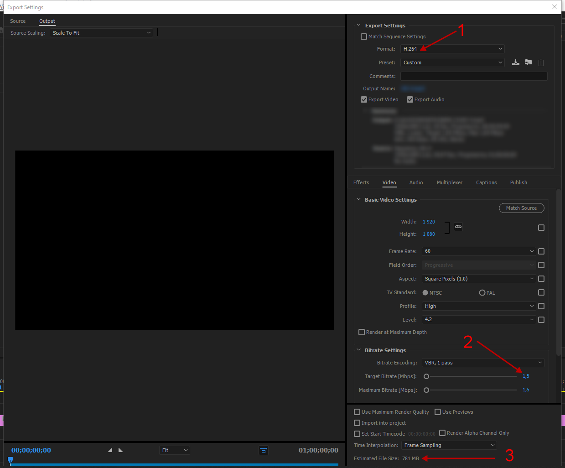Uncheck the Export Audio checkbox
The width and height of the screenshot is (565, 468).
[x=410, y=99]
